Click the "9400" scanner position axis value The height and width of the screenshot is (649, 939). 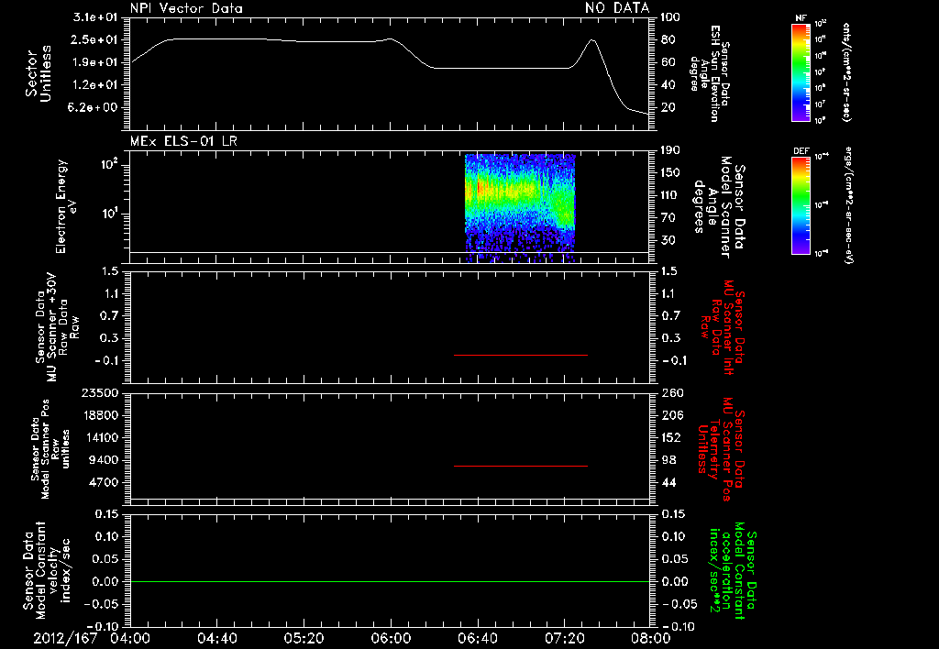click(x=103, y=460)
